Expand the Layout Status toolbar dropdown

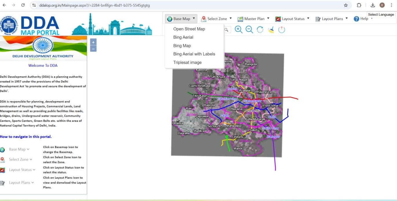coord(292,19)
